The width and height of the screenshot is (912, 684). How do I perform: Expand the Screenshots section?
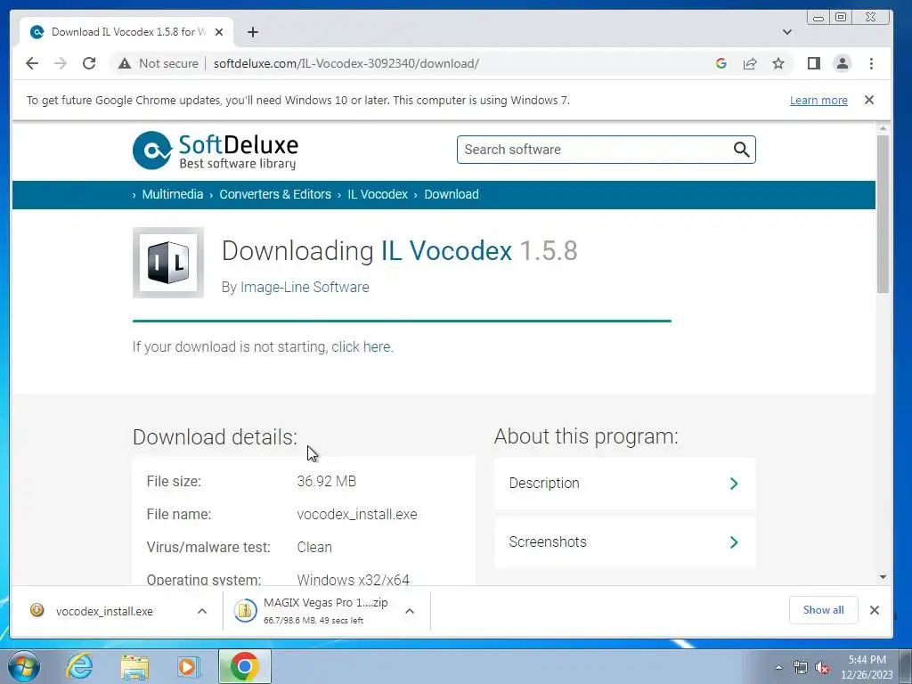tap(624, 542)
